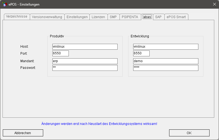Switch to the ePOS Smart tab
The width and height of the screenshot is (219, 140).
(x=176, y=17)
